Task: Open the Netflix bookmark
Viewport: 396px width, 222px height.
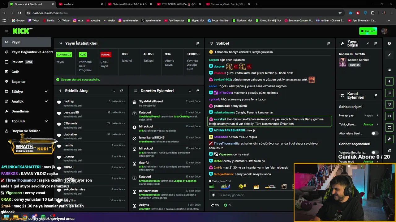Action: [x=48, y=21]
